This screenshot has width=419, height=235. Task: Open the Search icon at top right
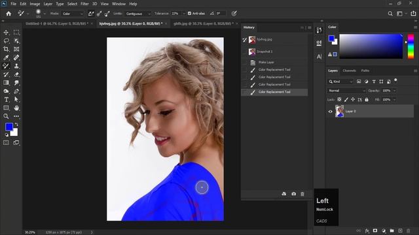click(x=390, y=14)
